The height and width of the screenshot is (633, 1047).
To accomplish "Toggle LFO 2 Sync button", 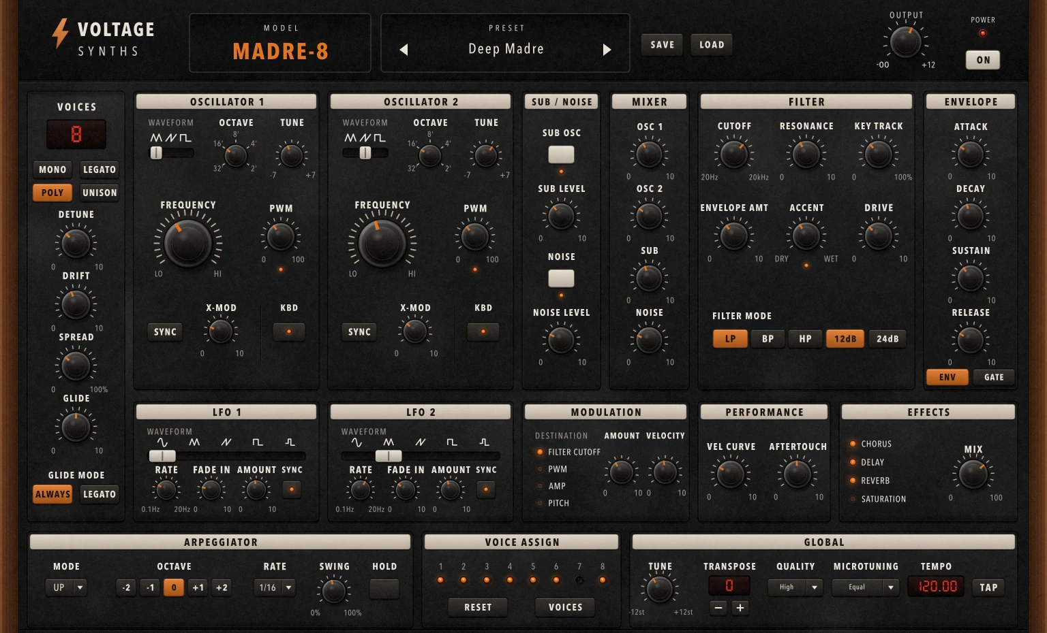I will click(x=486, y=489).
